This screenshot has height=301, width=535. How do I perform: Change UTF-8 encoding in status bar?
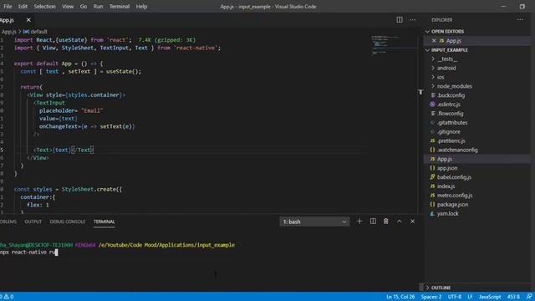coord(455,297)
